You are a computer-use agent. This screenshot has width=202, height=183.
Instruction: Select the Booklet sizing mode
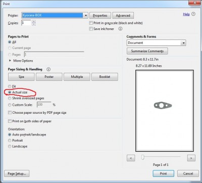point(105,77)
